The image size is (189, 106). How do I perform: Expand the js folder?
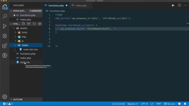pos(15,41)
